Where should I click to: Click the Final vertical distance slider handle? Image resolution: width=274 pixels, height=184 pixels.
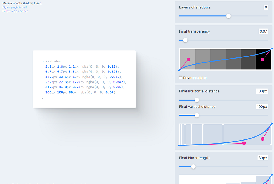click(197, 115)
